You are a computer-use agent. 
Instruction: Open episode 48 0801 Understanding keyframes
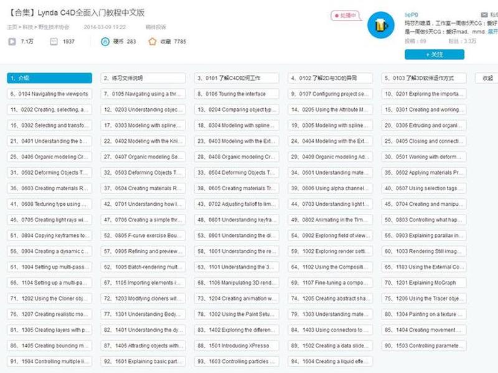237,220
